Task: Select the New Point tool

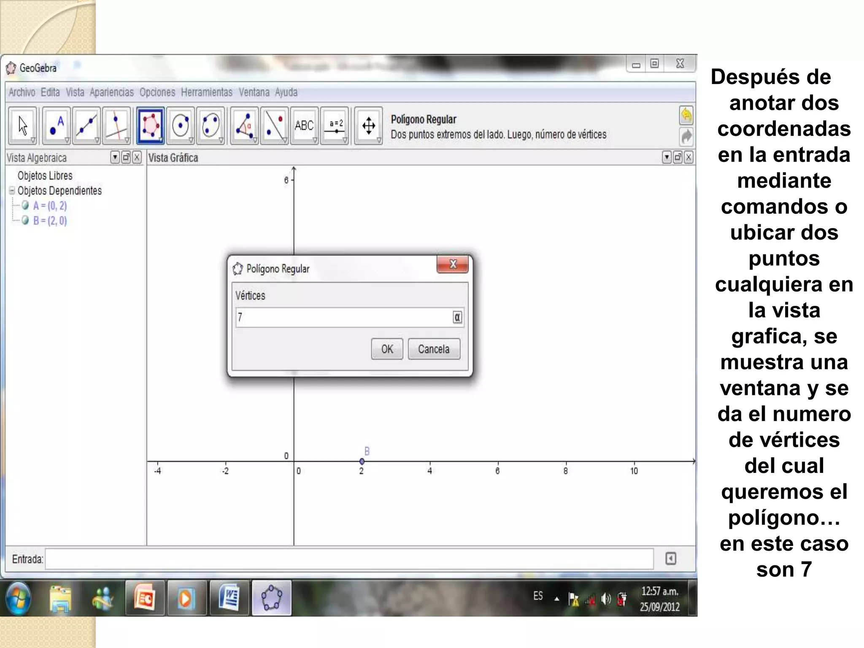Action: (x=56, y=125)
